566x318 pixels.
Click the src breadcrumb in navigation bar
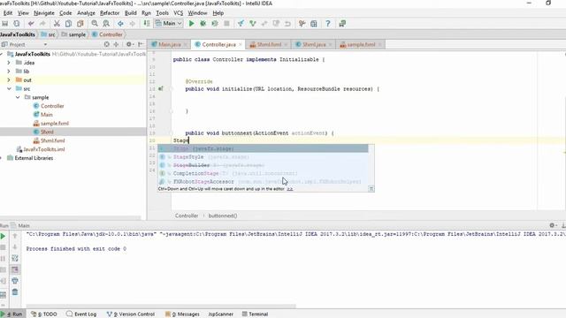pyautogui.click(x=49, y=34)
